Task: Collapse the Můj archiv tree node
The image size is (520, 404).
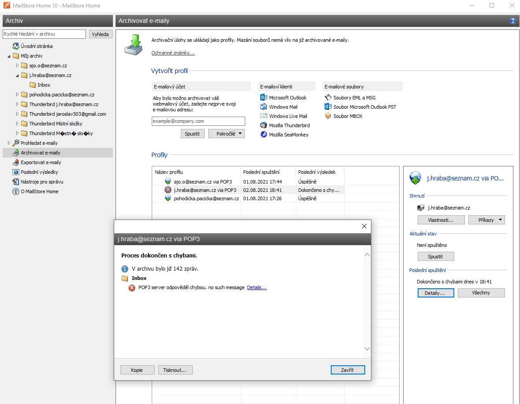Action: (x=9, y=56)
